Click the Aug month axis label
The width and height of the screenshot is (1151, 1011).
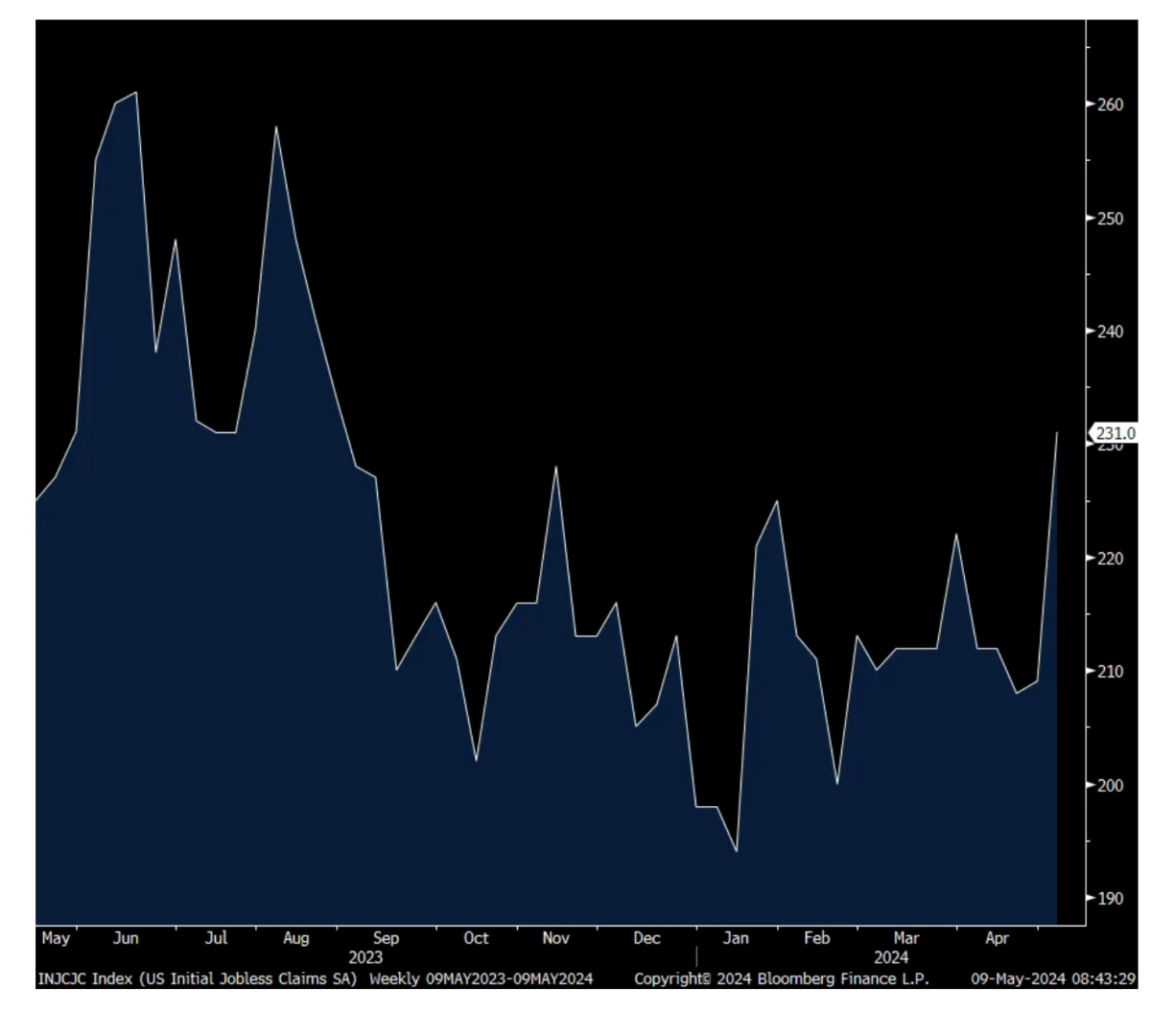pos(295,938)
